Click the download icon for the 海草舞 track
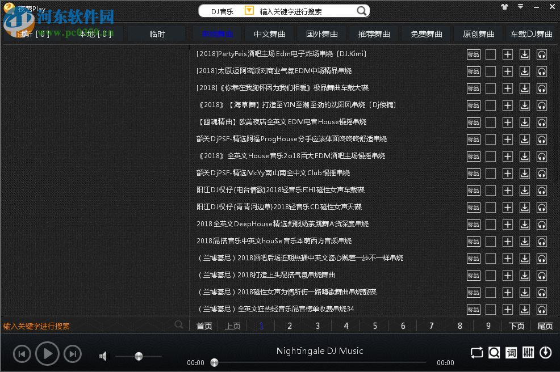Screen dimensions: 560x372 point(524,105)
